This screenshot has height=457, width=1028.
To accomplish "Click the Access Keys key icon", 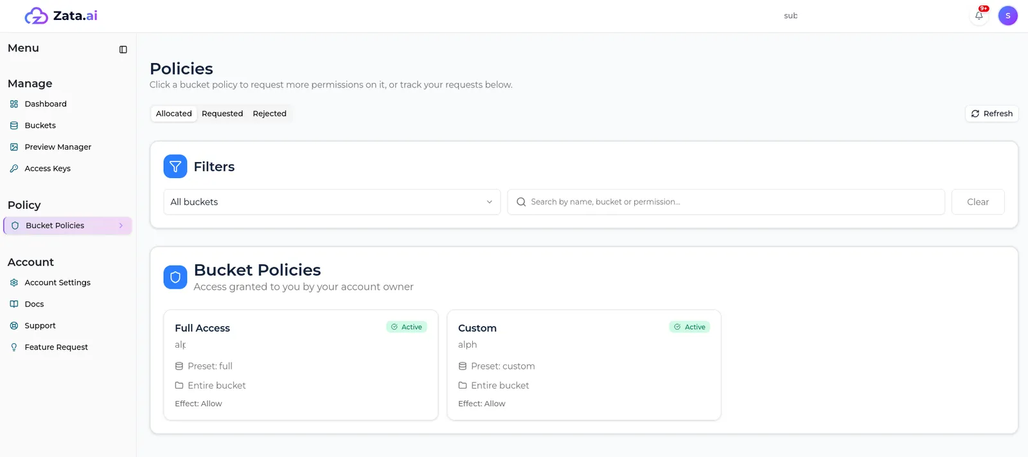I will tap(14, 168).
